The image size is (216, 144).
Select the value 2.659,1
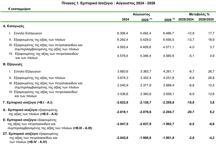168,94
